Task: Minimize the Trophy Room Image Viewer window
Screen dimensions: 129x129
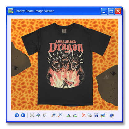Action: point(104,11)
